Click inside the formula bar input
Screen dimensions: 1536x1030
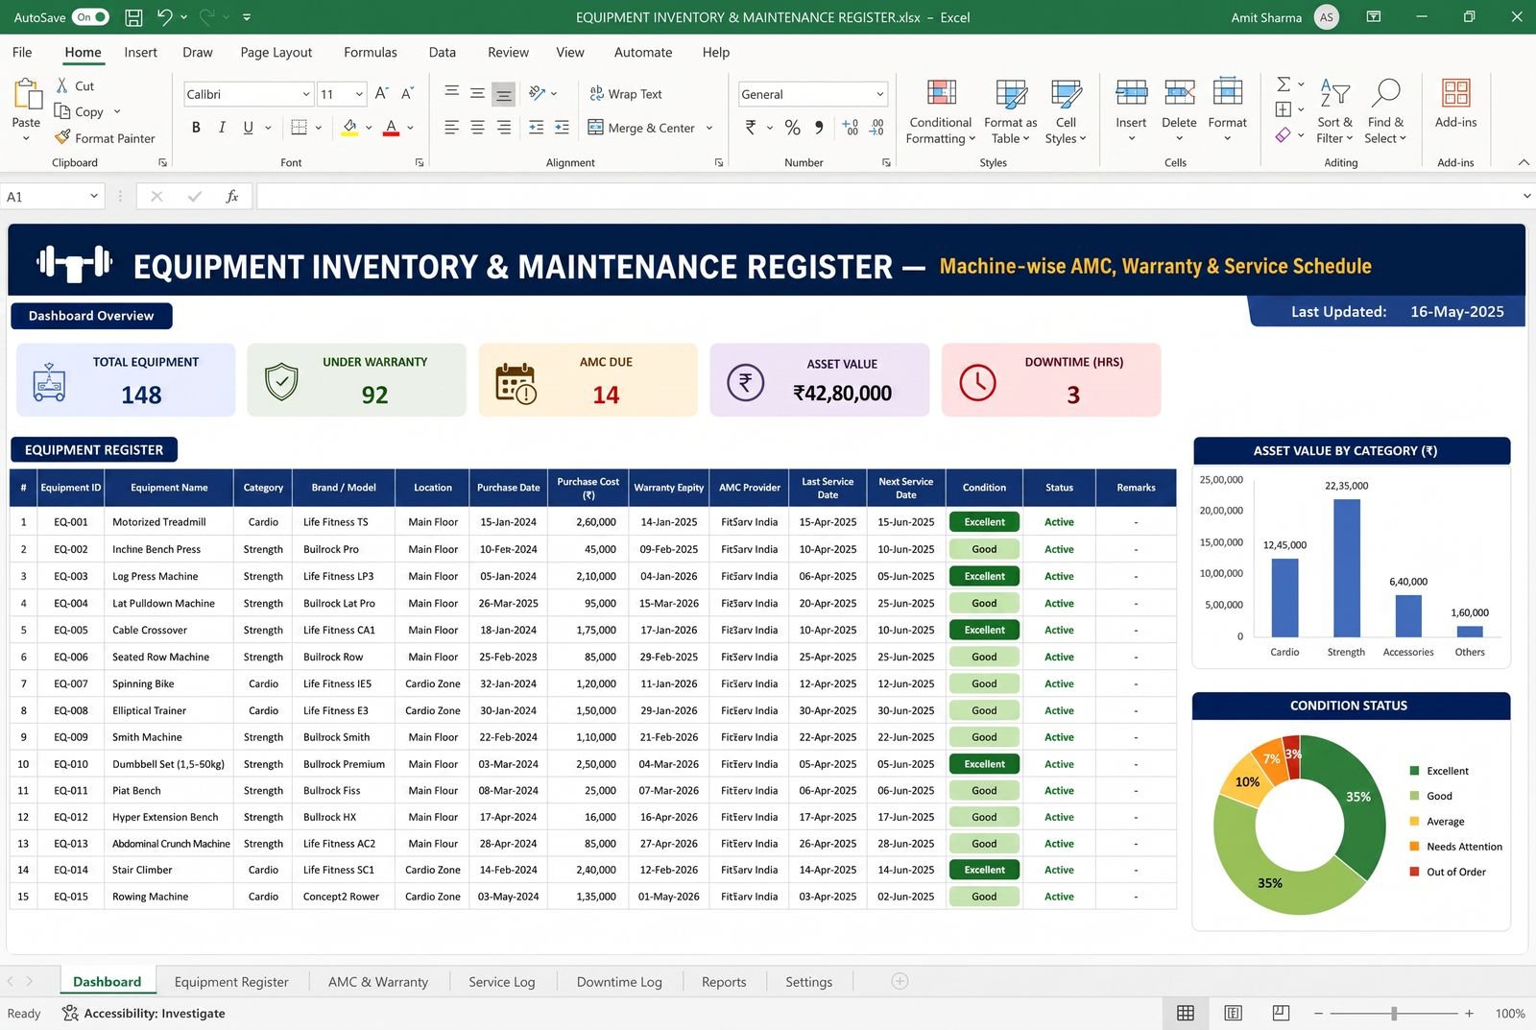pyautogui.click(x=888, y=196)
